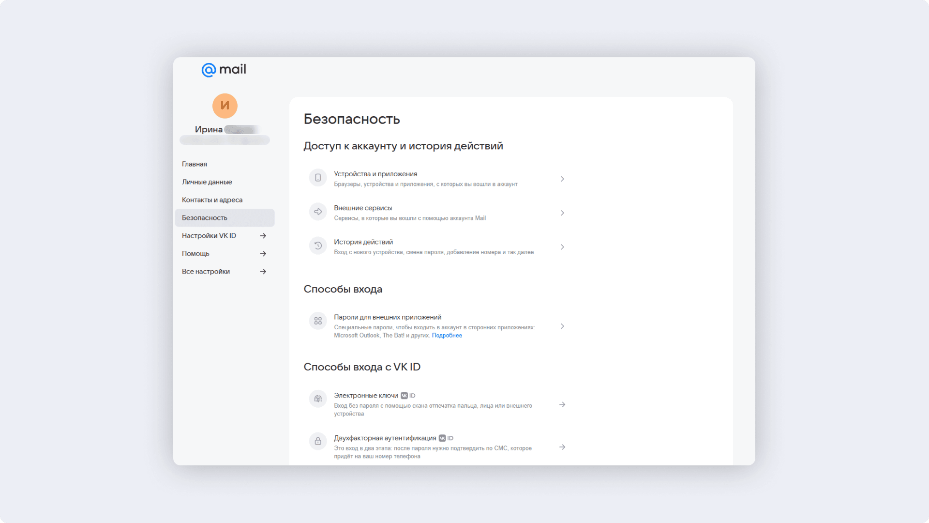Open Помощь from the sidebar
This screenshot has width=929, height=523.
pos(195,253)
